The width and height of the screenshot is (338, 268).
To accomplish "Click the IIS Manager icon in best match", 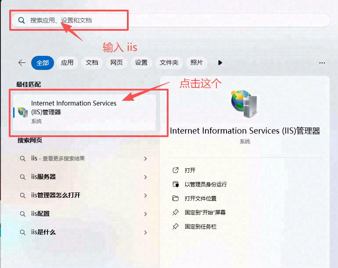I will coord(23,112).
